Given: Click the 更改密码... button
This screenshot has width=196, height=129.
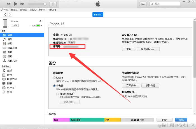Looking at the screenshot, I should point(69,102).
